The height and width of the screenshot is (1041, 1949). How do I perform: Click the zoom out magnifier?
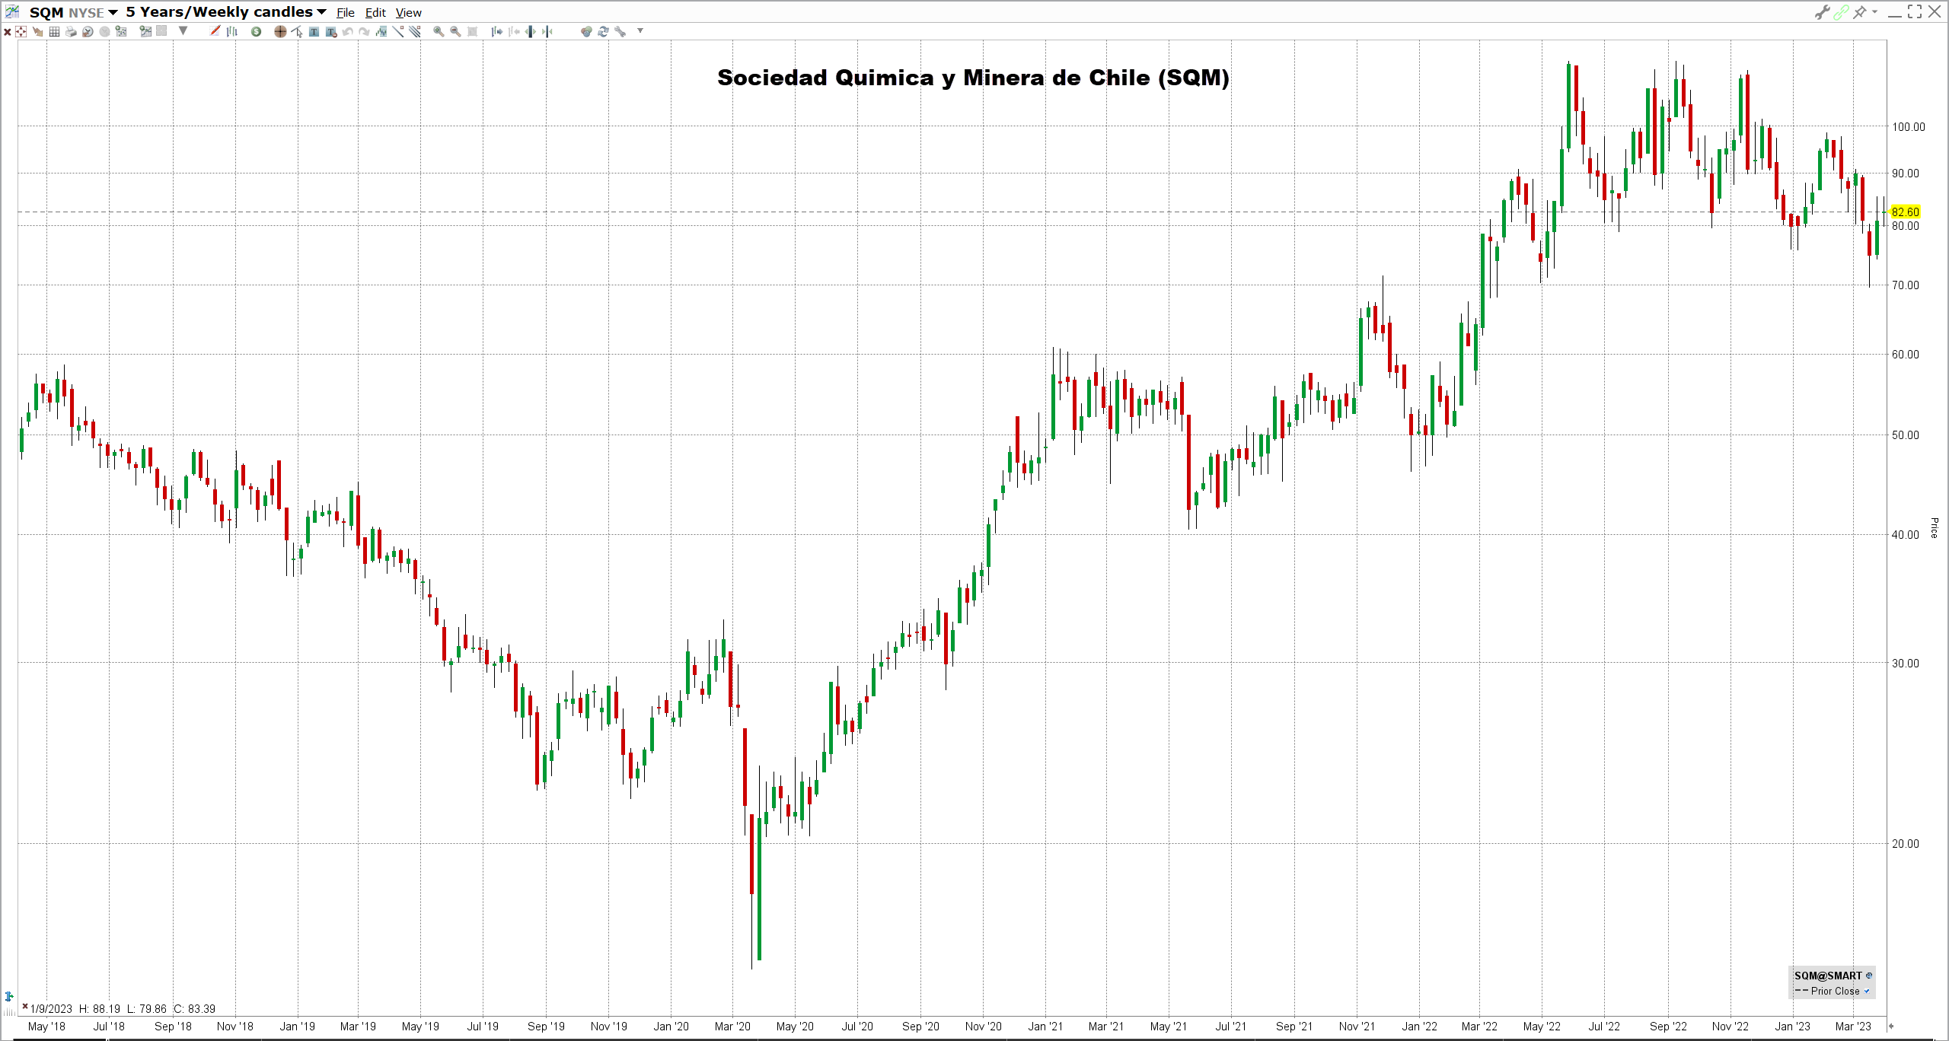[455, 31]
